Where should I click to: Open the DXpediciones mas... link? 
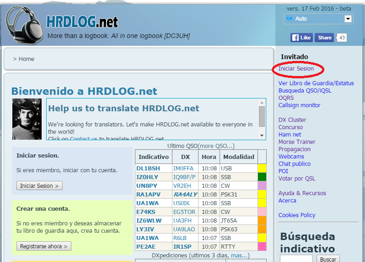239,256
